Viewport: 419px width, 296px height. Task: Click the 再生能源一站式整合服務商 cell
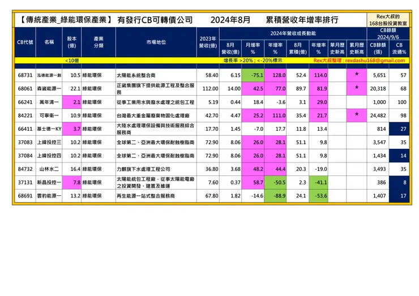[156, 196]
